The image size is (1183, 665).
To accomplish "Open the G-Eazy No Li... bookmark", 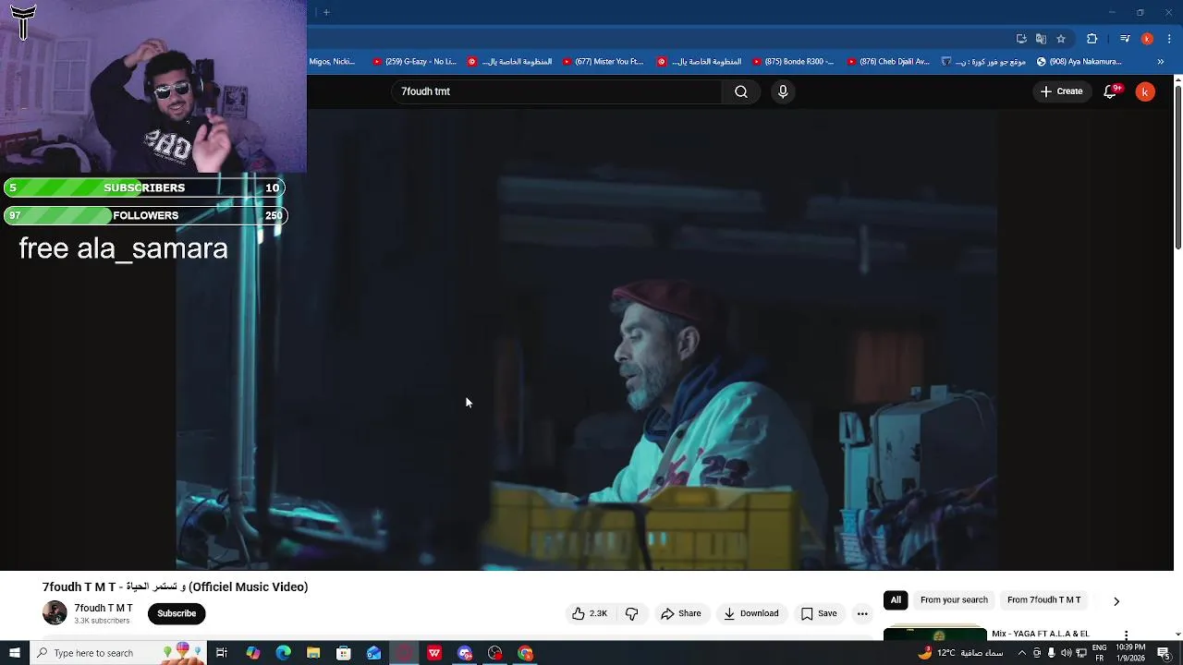I will point(414,62).
